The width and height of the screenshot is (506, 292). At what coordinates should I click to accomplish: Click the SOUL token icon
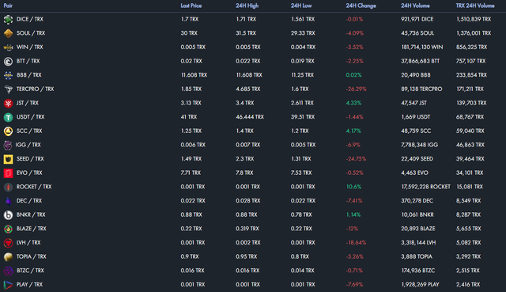[x=8, y=33]
